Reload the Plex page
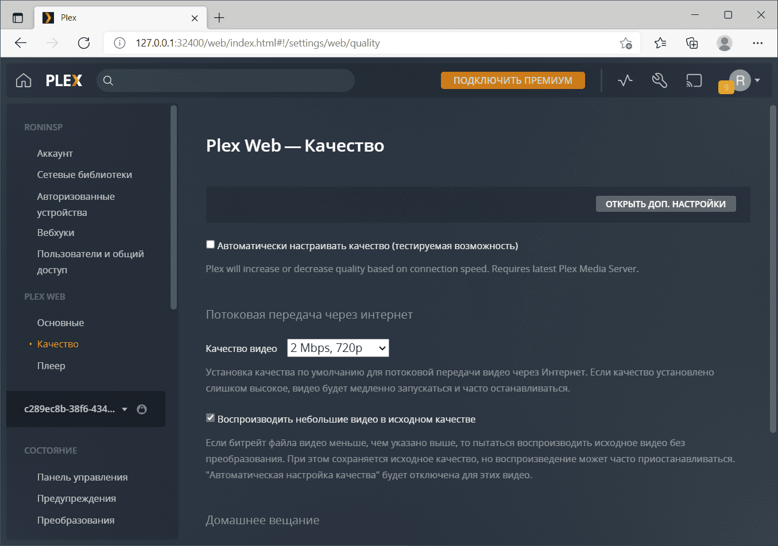Viewport: 778px width, 546px height. 84,43
